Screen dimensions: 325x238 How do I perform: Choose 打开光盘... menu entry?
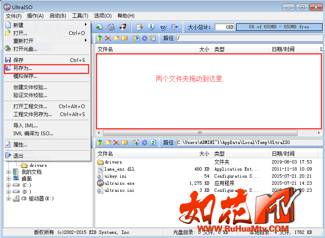tap(47, 49)
